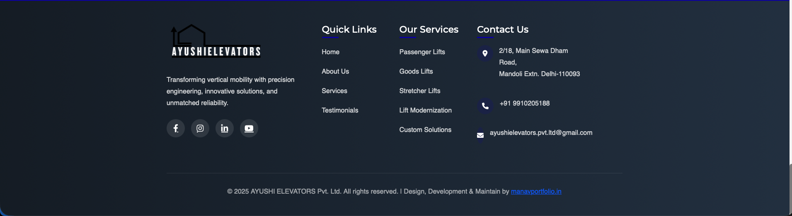792x216 pixels.
Task: Select Passenger Lifts service link
Action: pos(422,52)
